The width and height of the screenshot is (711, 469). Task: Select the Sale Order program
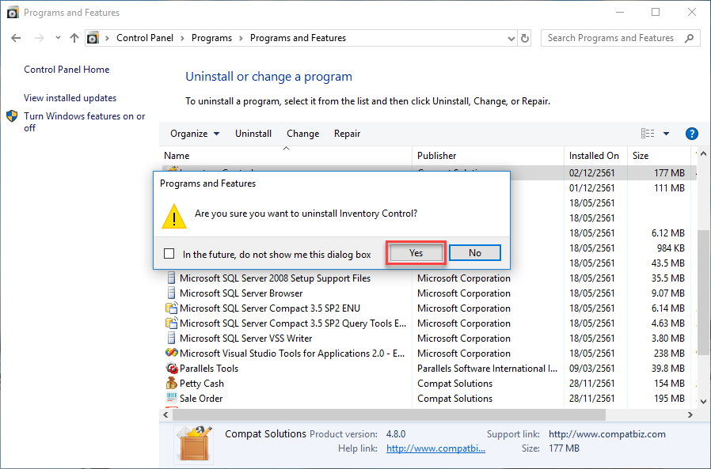428,399
